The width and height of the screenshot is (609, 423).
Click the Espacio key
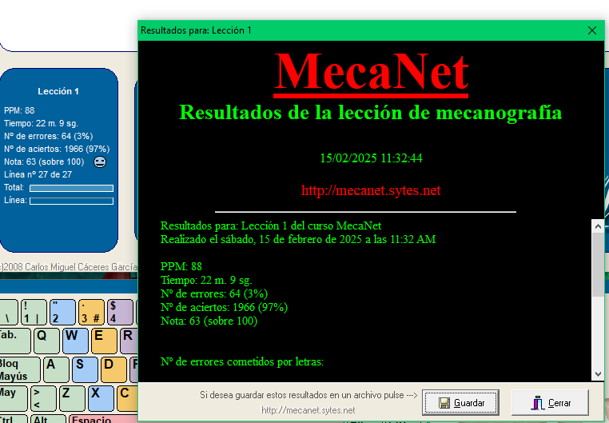click(x=103, y=419)
